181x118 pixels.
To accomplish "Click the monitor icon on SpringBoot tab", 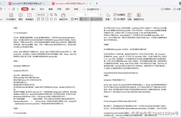I will coord(87,4).
